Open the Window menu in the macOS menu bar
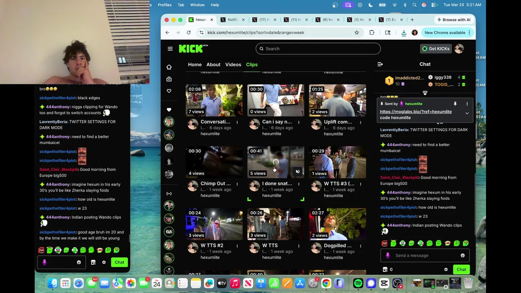The width and height of the screenshot is (521, 293). click(x=197, y=5)
